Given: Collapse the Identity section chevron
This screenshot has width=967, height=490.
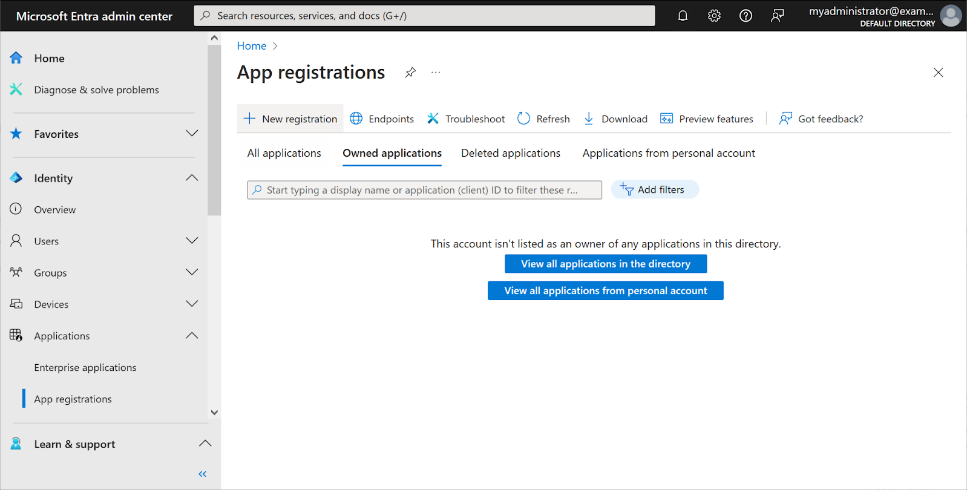Looking at the screenshot, I should pos(192,178).
